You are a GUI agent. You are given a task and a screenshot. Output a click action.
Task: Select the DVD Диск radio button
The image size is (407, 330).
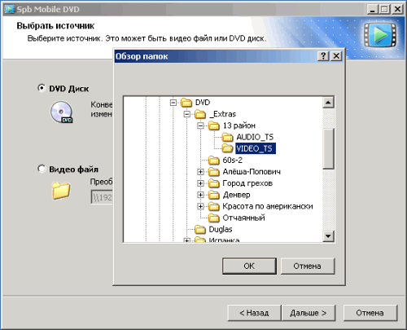(42, 88)
